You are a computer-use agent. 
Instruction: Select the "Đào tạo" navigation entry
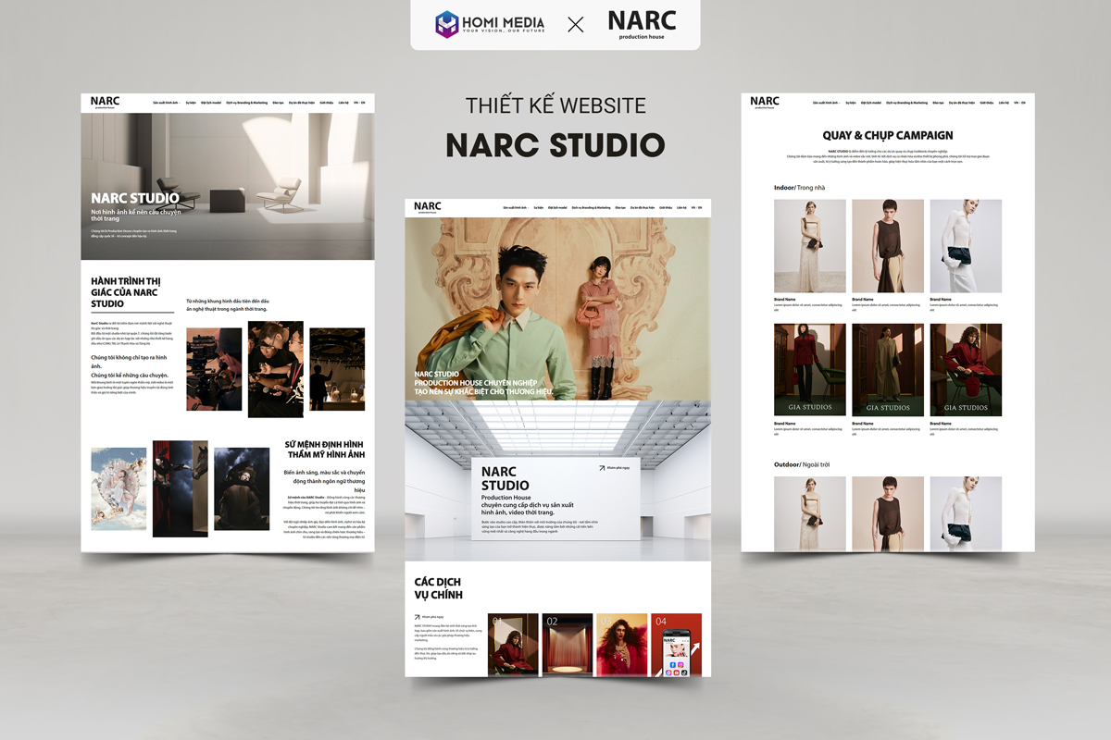(x=618, y=207)
